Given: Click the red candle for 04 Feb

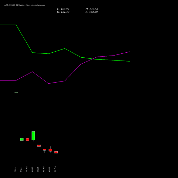Looking at the screenshot, I should click(44, 150).
